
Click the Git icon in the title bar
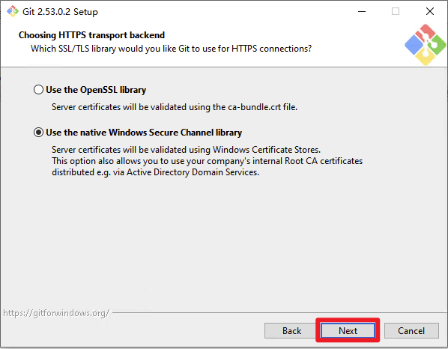tap(13, 11)
